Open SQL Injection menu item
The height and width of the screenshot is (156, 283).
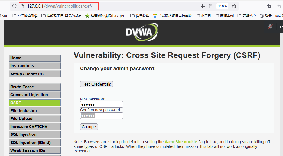(x=35, y=134)
